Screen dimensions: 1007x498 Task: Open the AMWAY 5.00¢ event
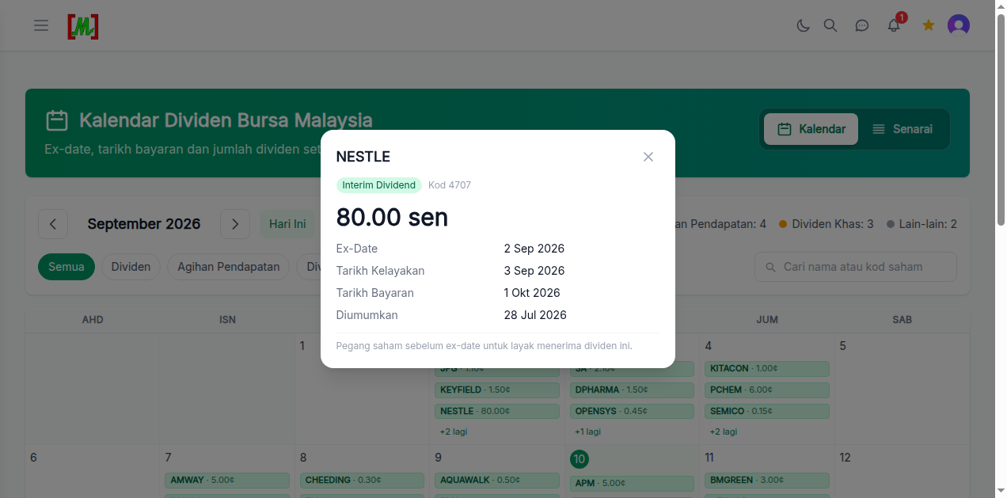pyautogui.click(x=227, y=480)
